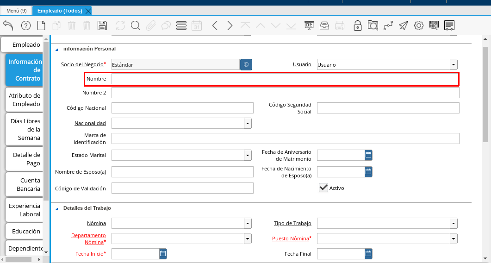Screen dimensions: 491x264
Task: Go to next record arrow
Action: (x=230, y=25)
